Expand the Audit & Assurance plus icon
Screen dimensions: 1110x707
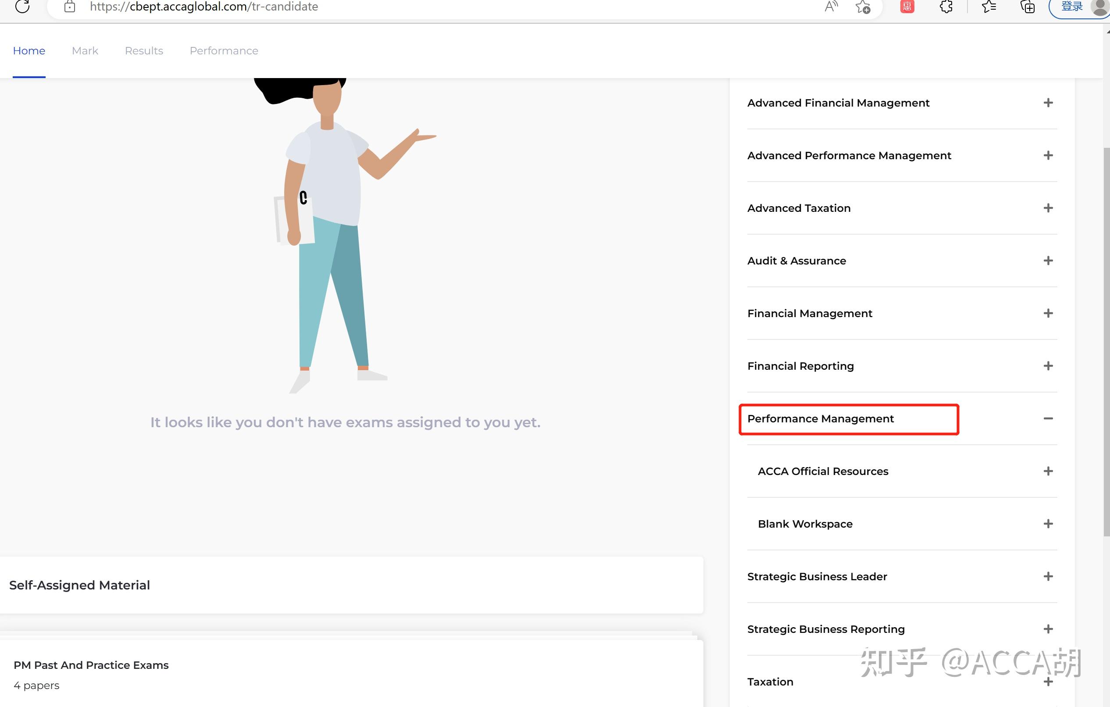click(1048, 261)
